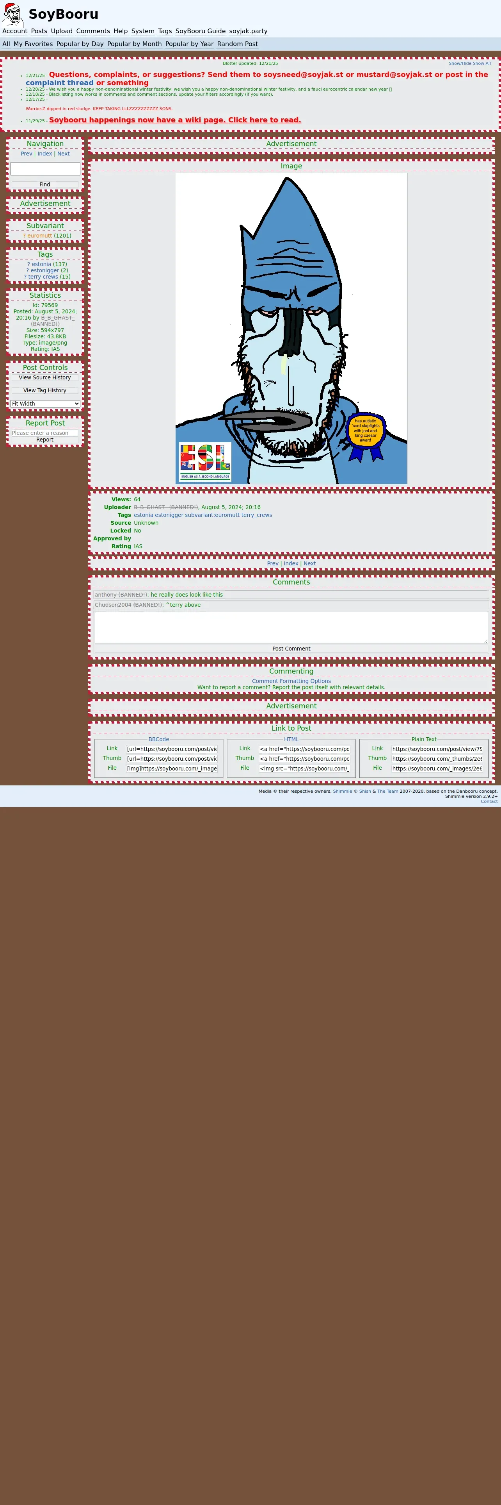Image resolution: width=501 pixels, height=1505 pixels.
Task: Focus the sidebar tag search field
Action: click(x=45, y=169)
